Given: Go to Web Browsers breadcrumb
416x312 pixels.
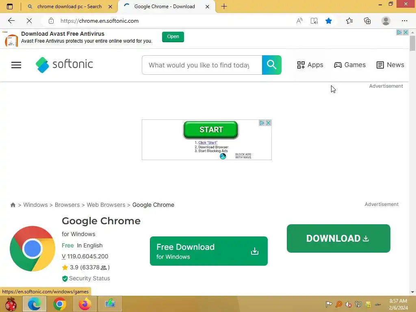Looking at the screenshot, I should (x=106, y=205).
